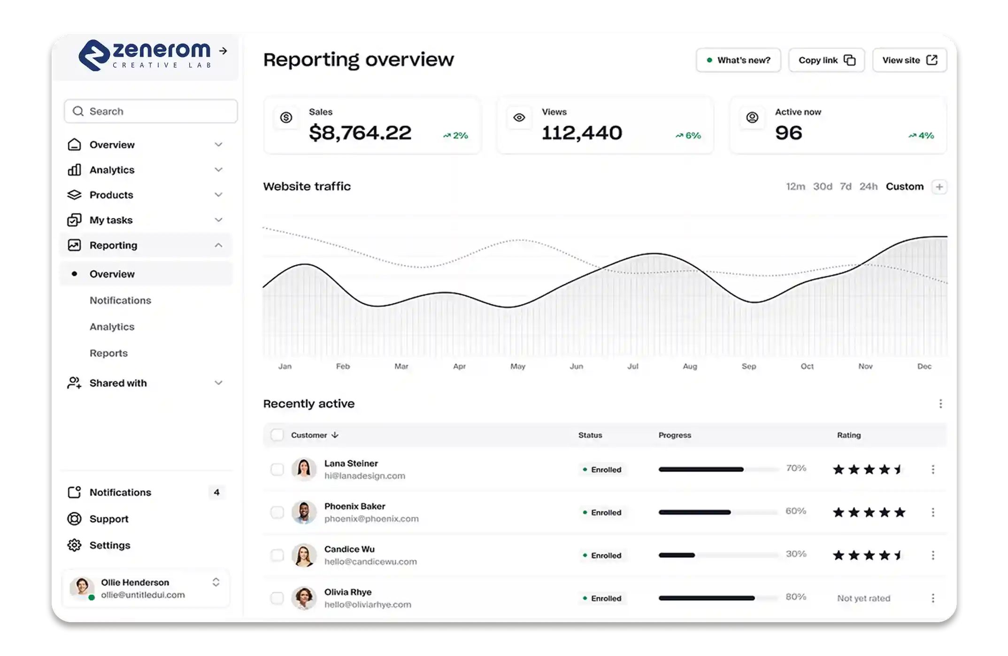Open View site in a new tab icon
Viewport: 1008px width, 656px height.
coord(932,60)
